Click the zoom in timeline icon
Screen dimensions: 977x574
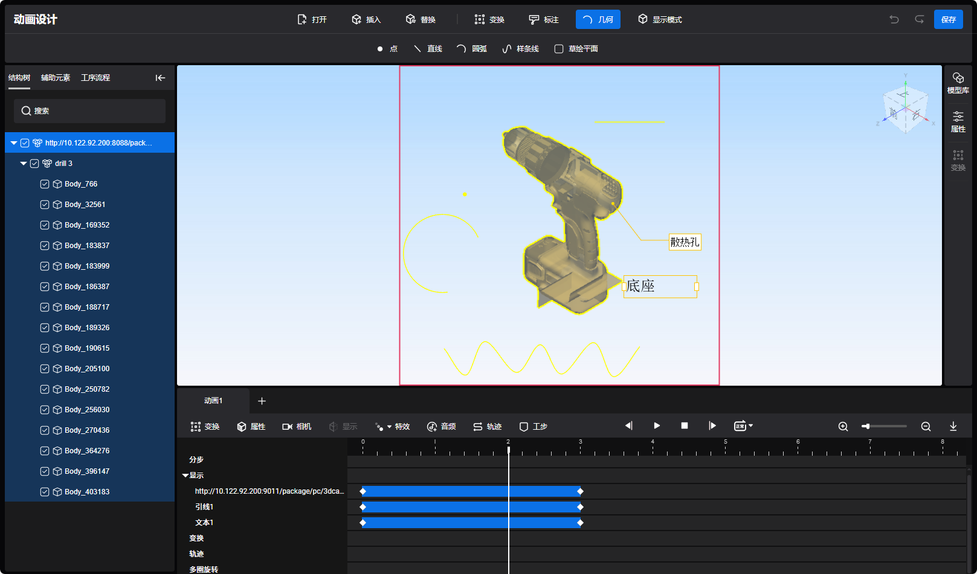pos(843,427)
